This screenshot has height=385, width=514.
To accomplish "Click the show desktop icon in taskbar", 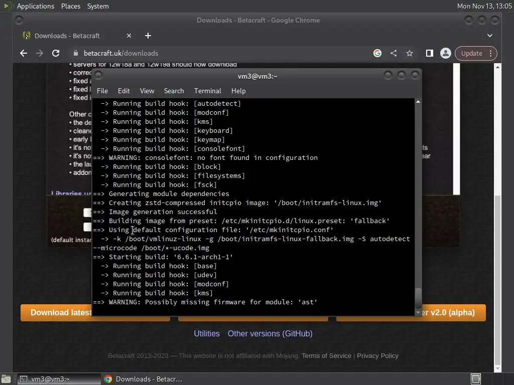I will click(6, 379).
